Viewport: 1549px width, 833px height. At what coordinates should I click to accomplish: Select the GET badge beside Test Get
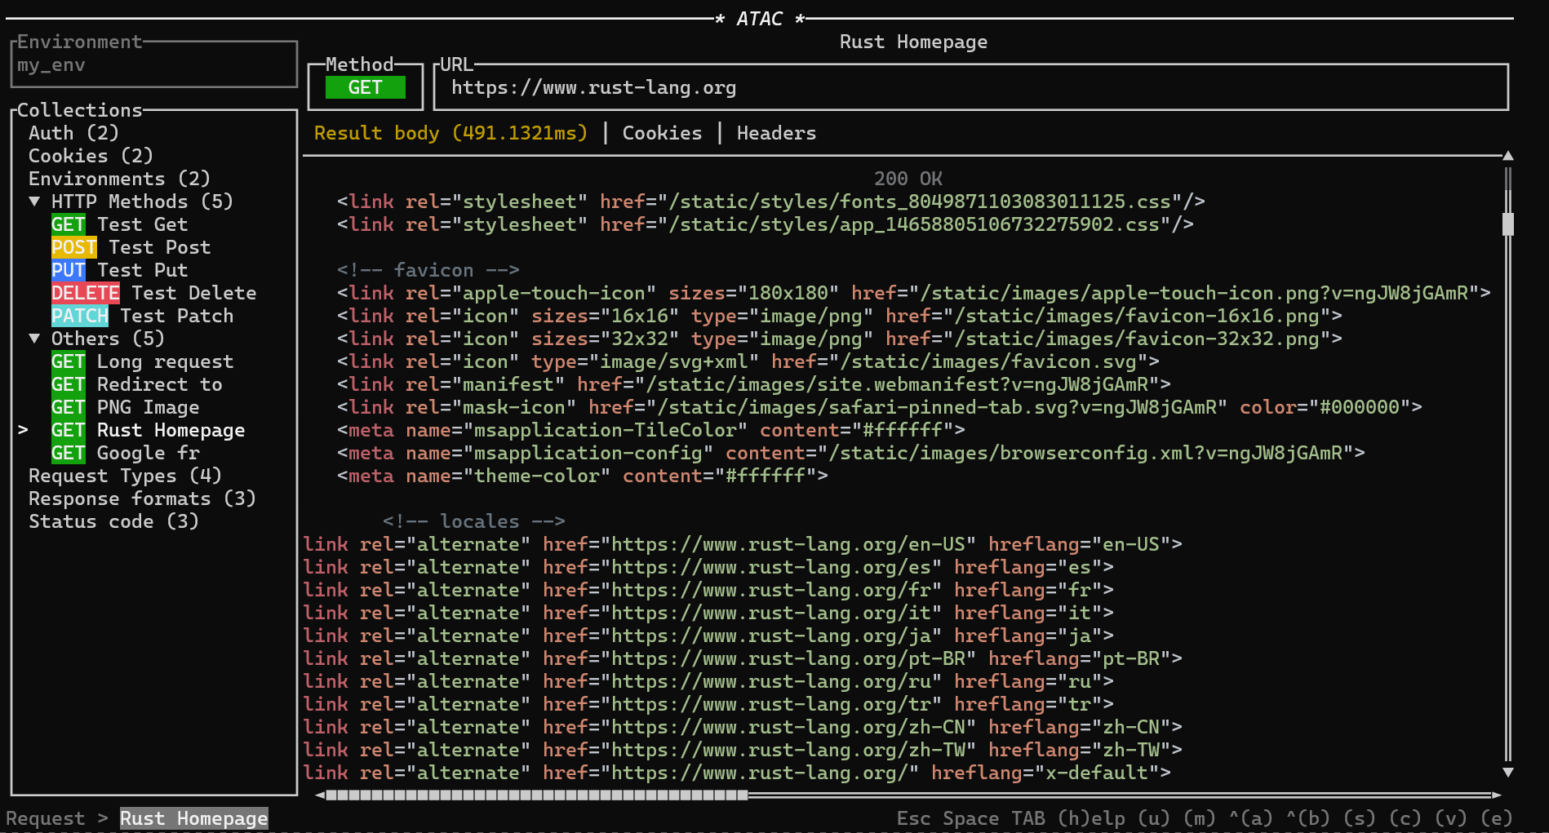point(68,224)
